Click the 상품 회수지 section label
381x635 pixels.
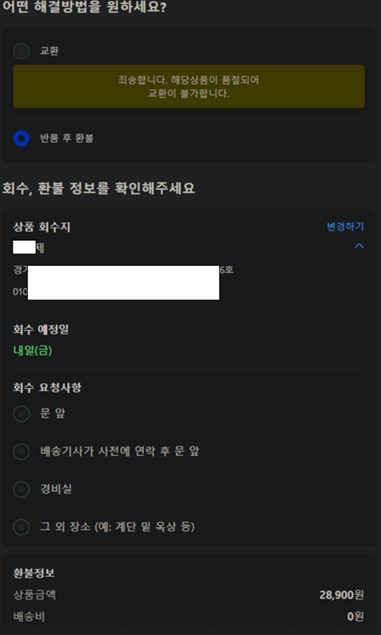(x=42, y=227)
